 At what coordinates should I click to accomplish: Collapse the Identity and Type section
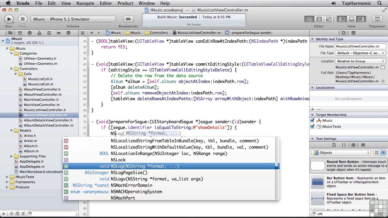pos(312,39)
